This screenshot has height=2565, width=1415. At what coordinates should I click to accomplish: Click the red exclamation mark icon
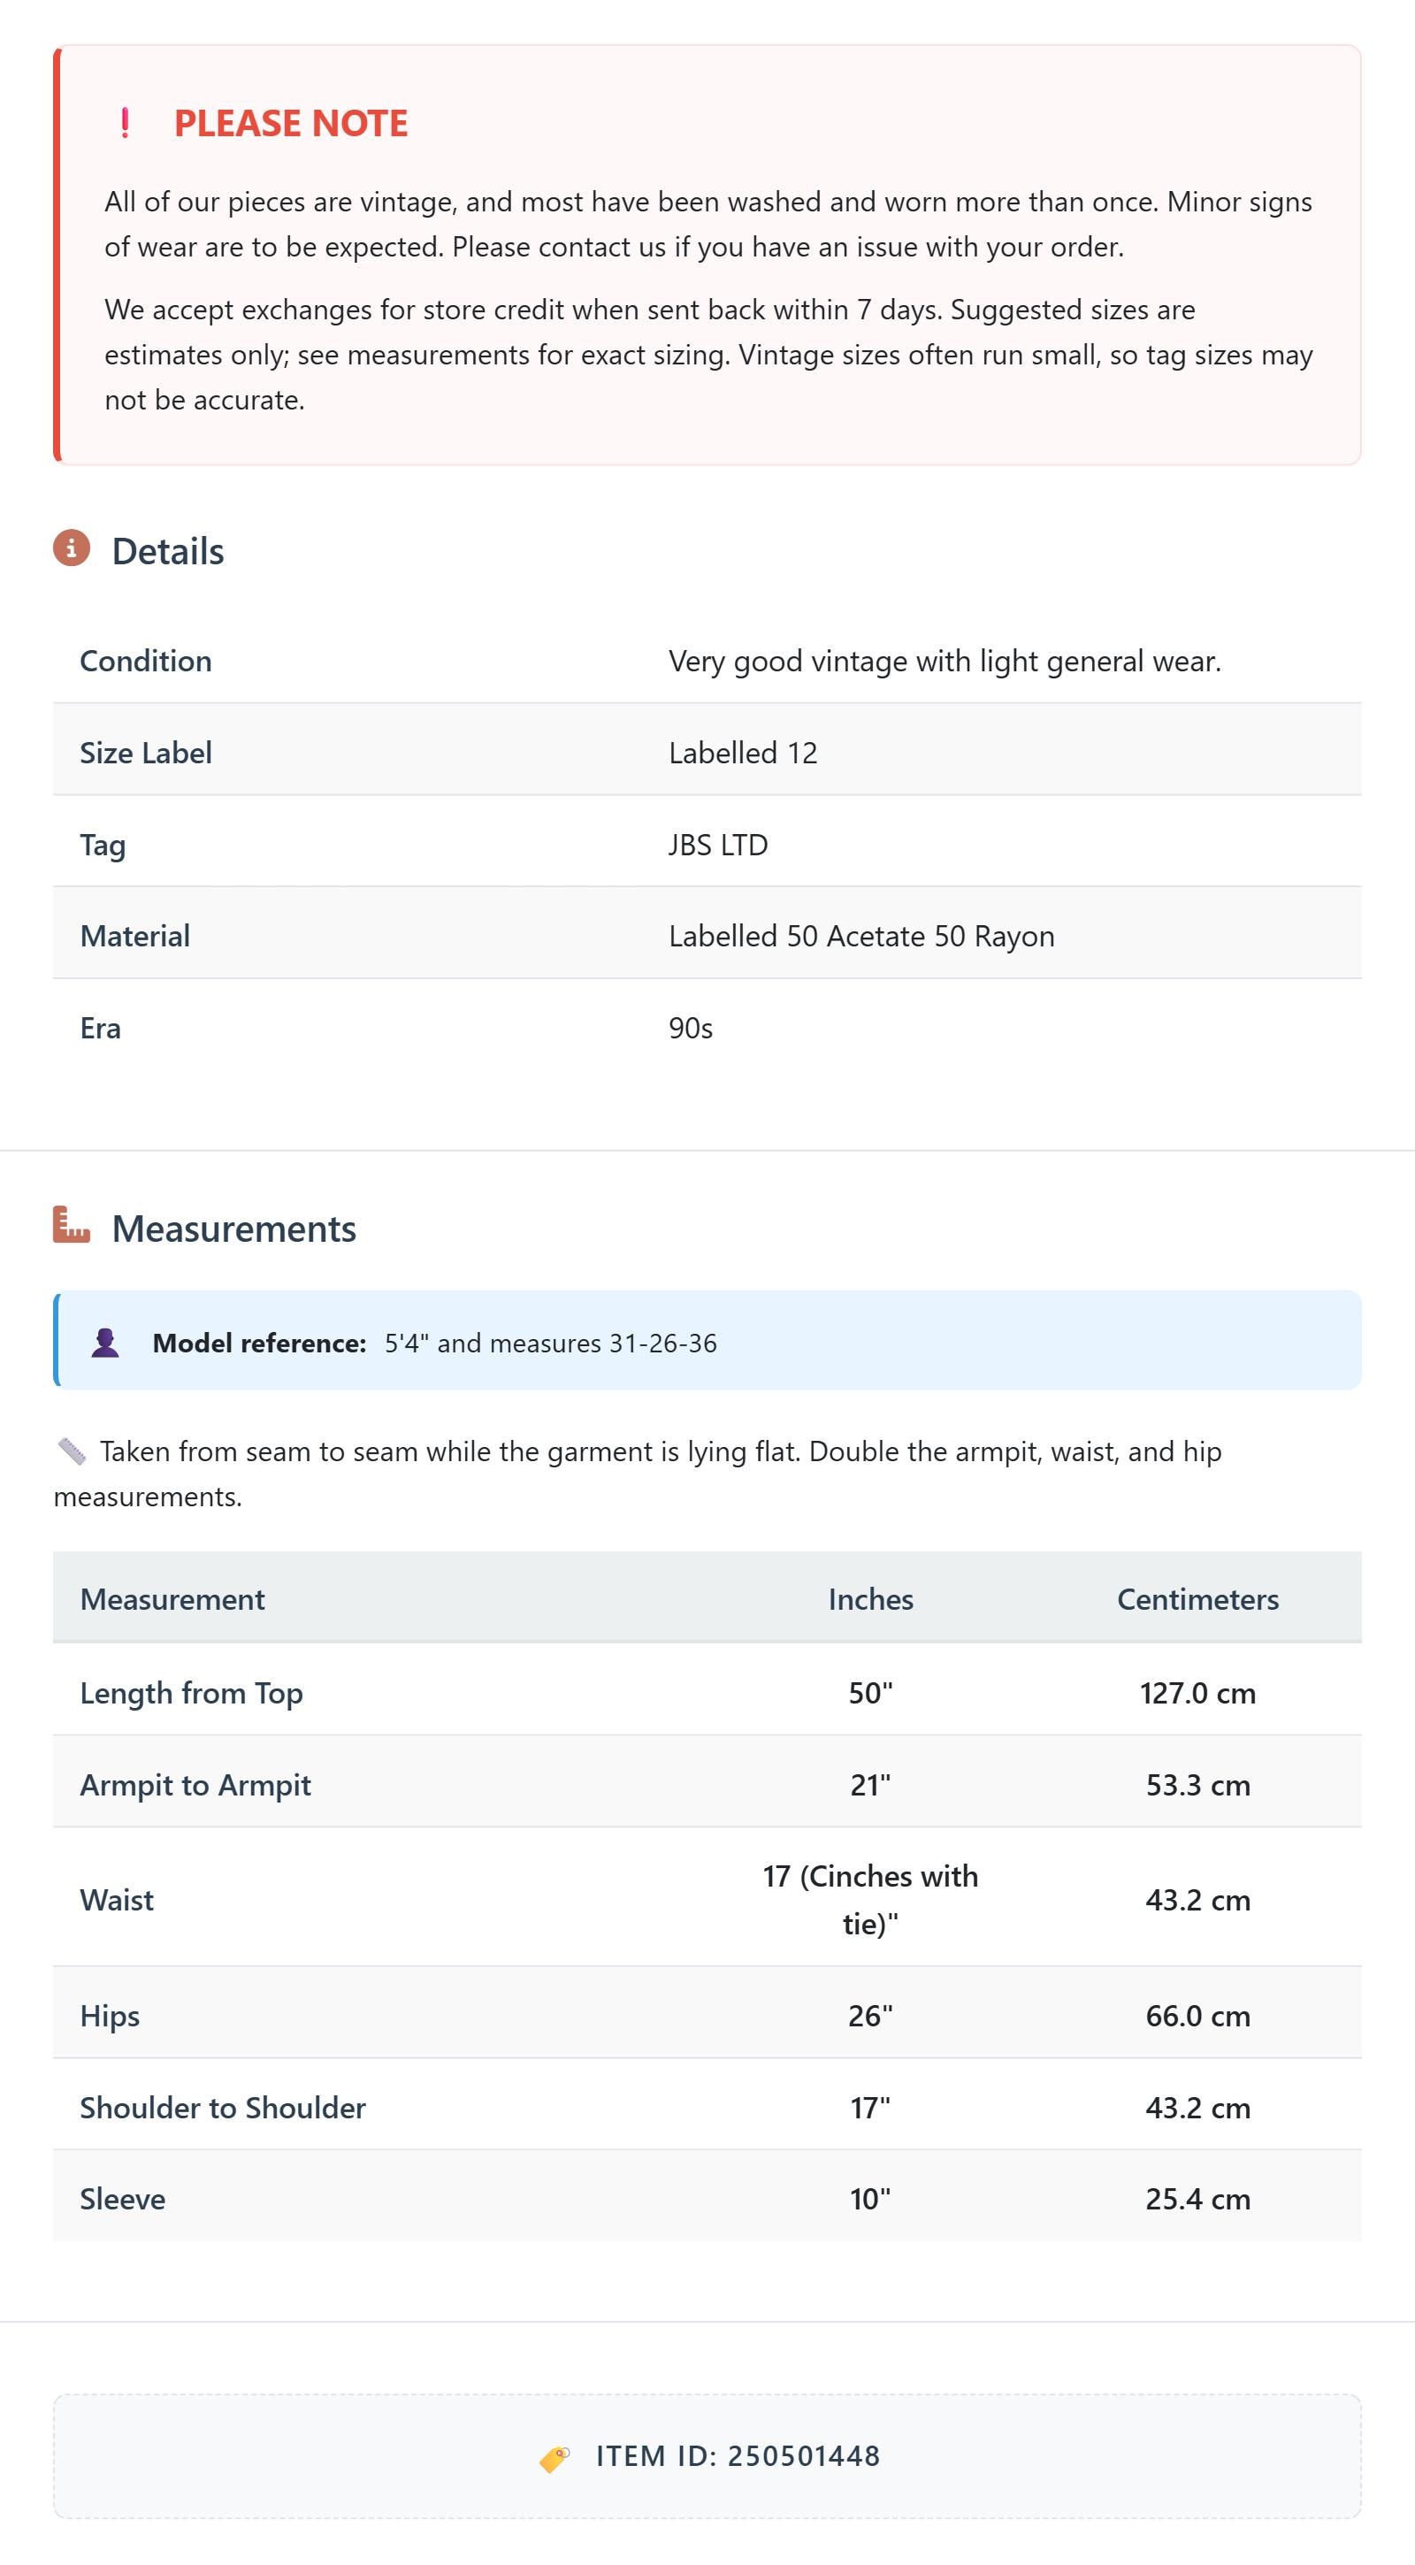point(125,122)
